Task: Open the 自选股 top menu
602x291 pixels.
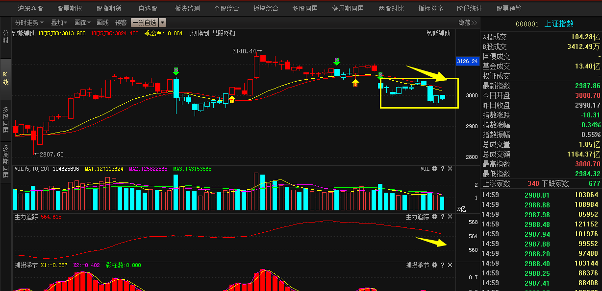Action: 148,8
